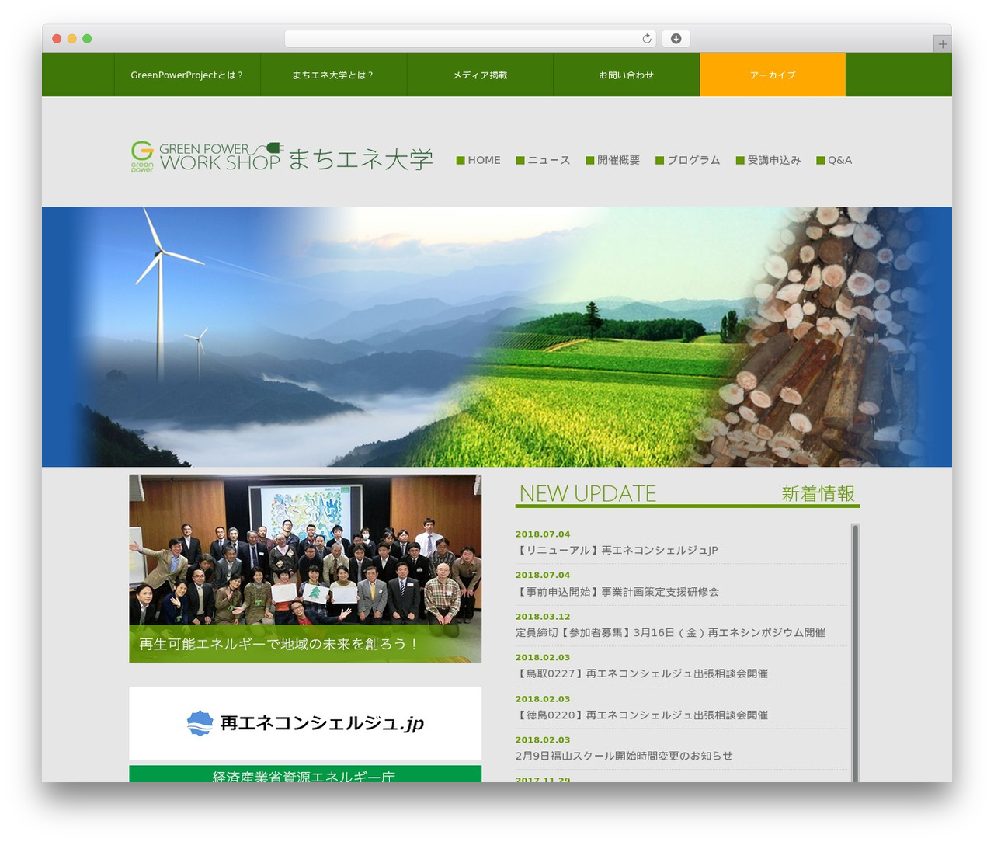Screen dimensions: 994x842
Task: Open a new browser tab with plus button
Action: [942, 44]
